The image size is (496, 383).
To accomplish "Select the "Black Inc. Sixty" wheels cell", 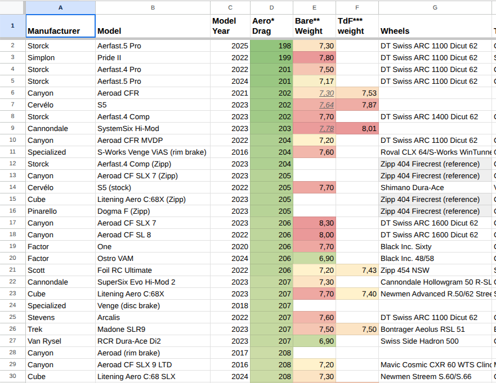I will click(x=435, y=246).
